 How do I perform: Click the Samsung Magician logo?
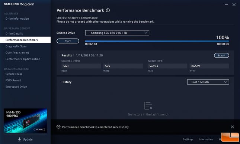click(x=19, y=4)
